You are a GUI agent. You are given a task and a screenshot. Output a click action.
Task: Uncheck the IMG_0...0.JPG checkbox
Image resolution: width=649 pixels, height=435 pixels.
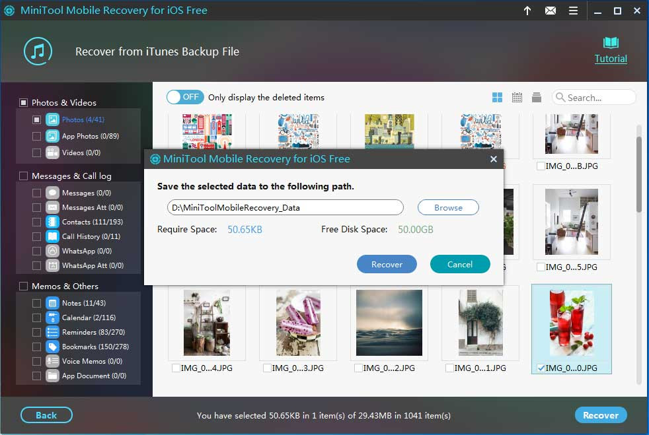[541, 368]
